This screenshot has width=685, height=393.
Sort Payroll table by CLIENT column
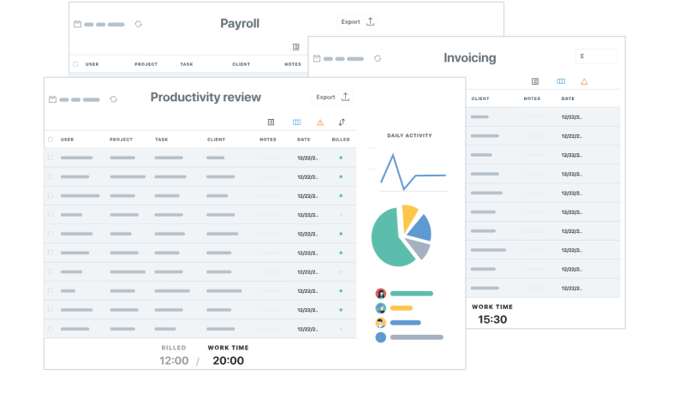tap(241, 64)
